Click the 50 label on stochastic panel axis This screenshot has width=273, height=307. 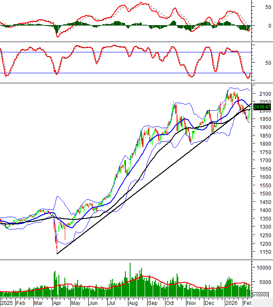(267, 63)
